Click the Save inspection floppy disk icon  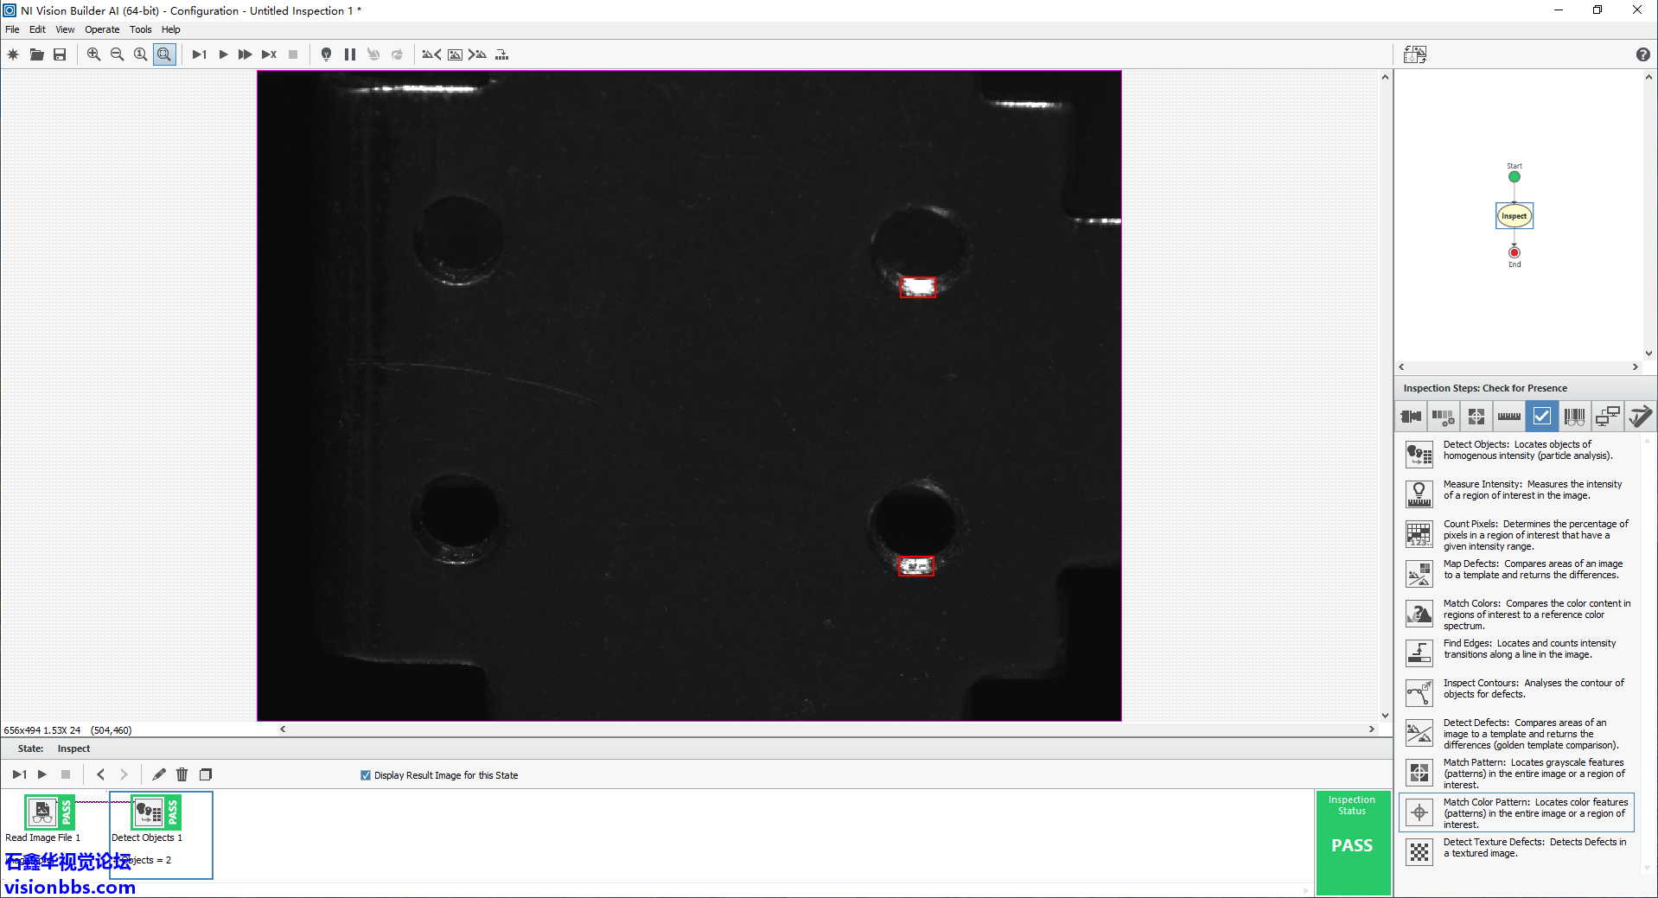(60, 54)
